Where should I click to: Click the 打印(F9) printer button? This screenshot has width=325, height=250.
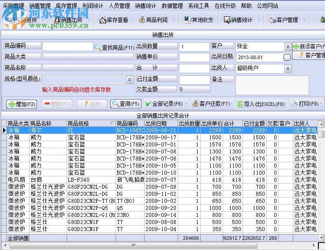305,104
